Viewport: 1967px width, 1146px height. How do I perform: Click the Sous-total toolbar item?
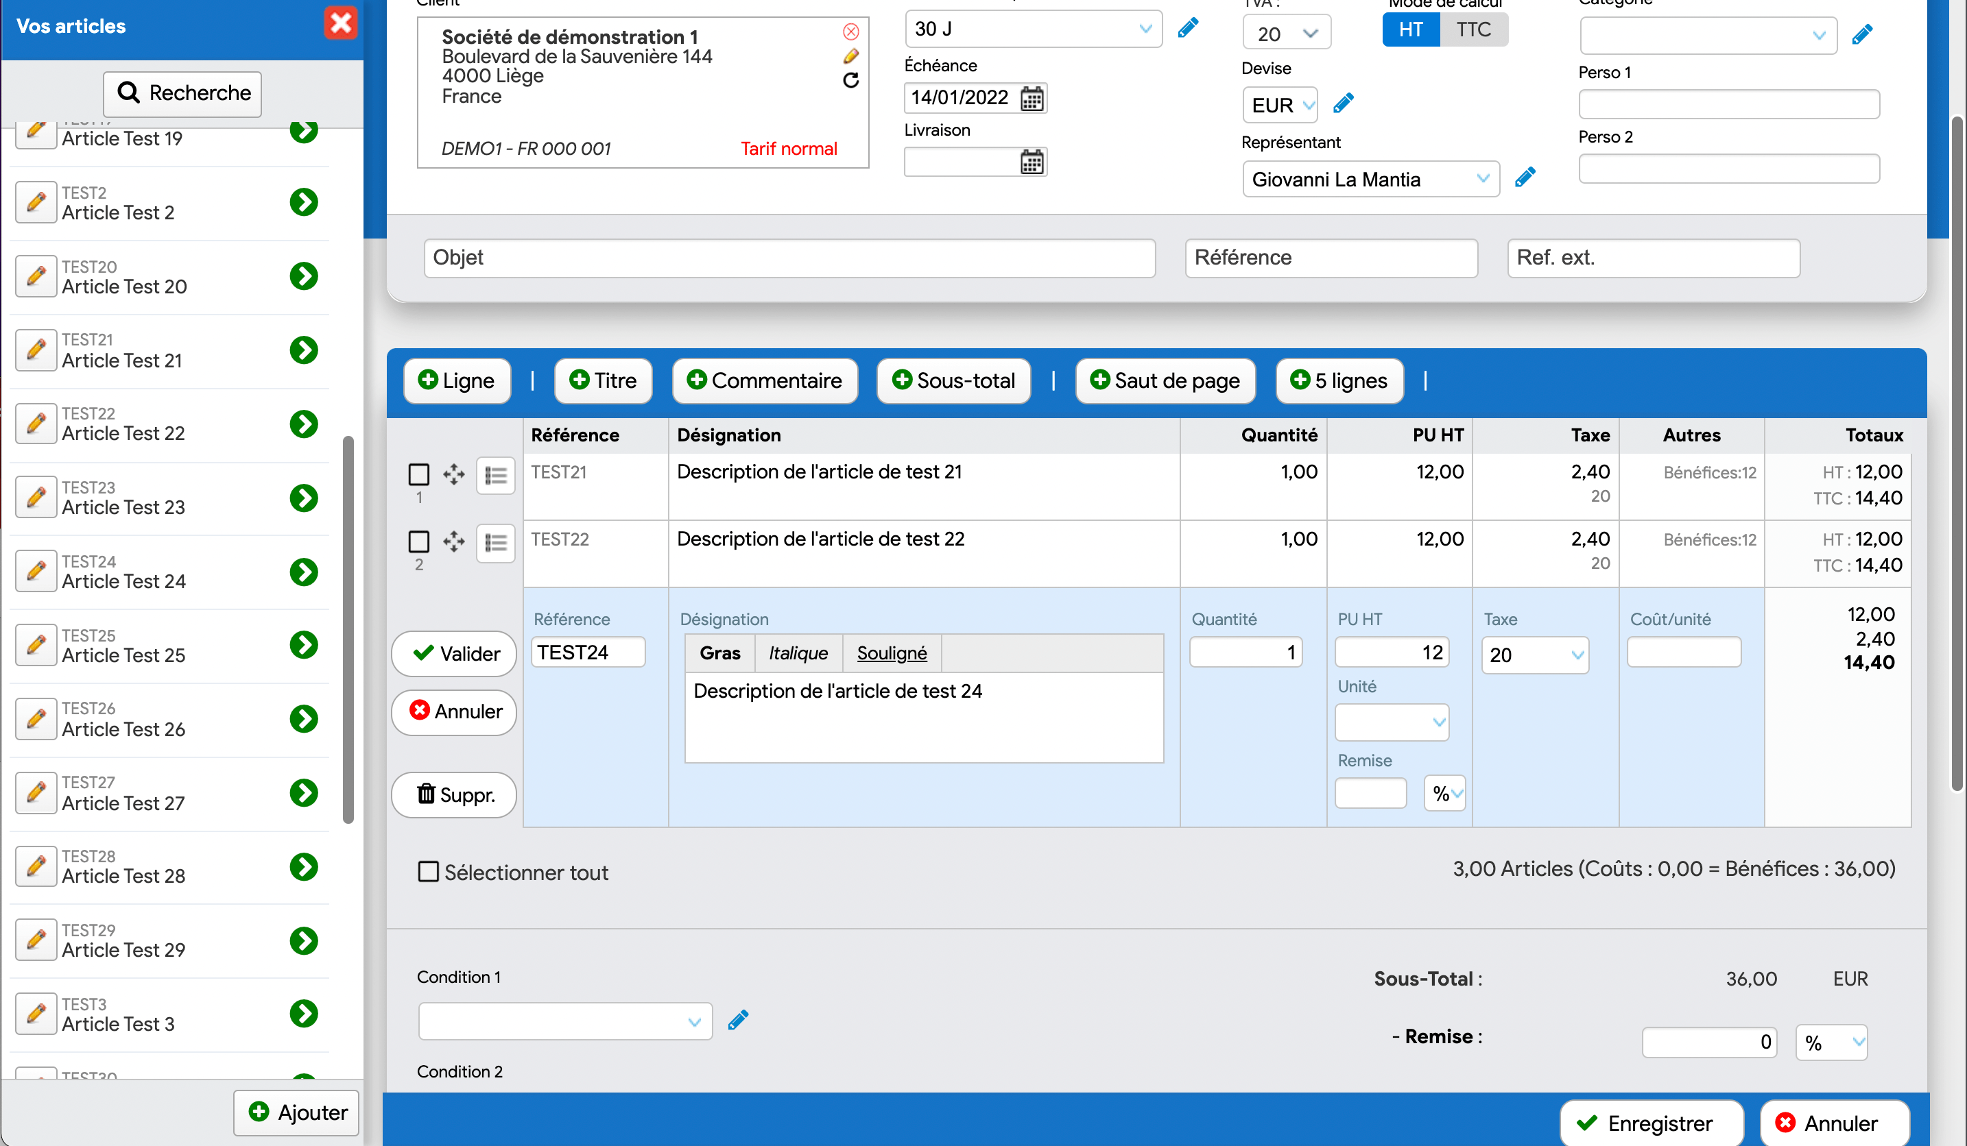pos(951,380)
